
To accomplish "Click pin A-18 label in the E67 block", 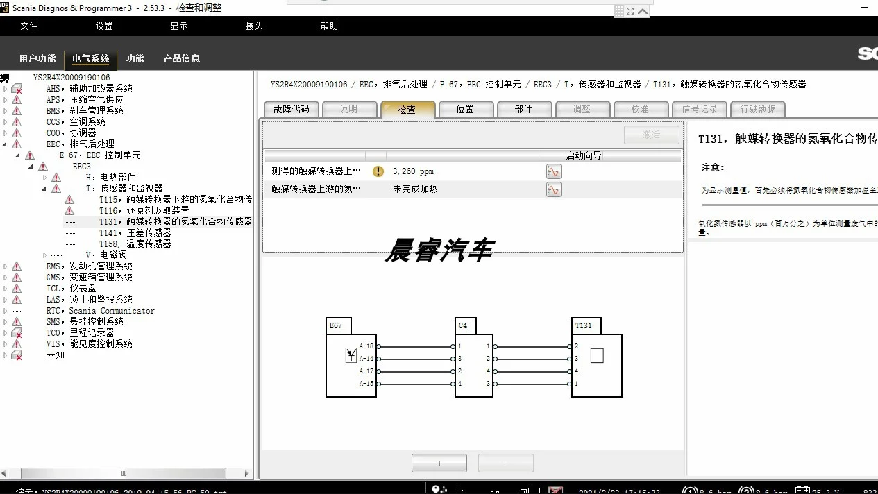I will 366,346.
